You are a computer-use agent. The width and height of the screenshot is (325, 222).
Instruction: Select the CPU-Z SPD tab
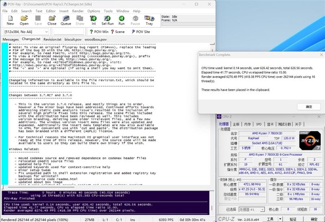(259, 124)
